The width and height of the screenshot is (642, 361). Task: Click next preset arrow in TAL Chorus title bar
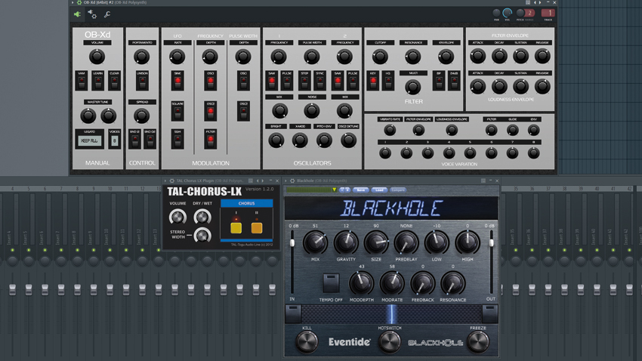[262, 180]
